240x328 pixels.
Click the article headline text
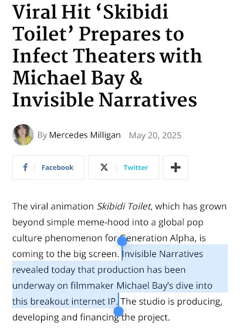(107, 56)
